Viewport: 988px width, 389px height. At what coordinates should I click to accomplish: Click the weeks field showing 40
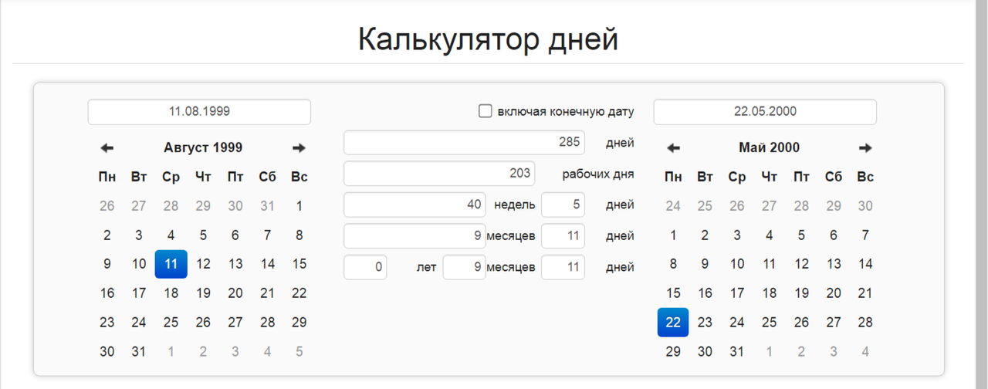pyautogui.click(x=414, y=205)
